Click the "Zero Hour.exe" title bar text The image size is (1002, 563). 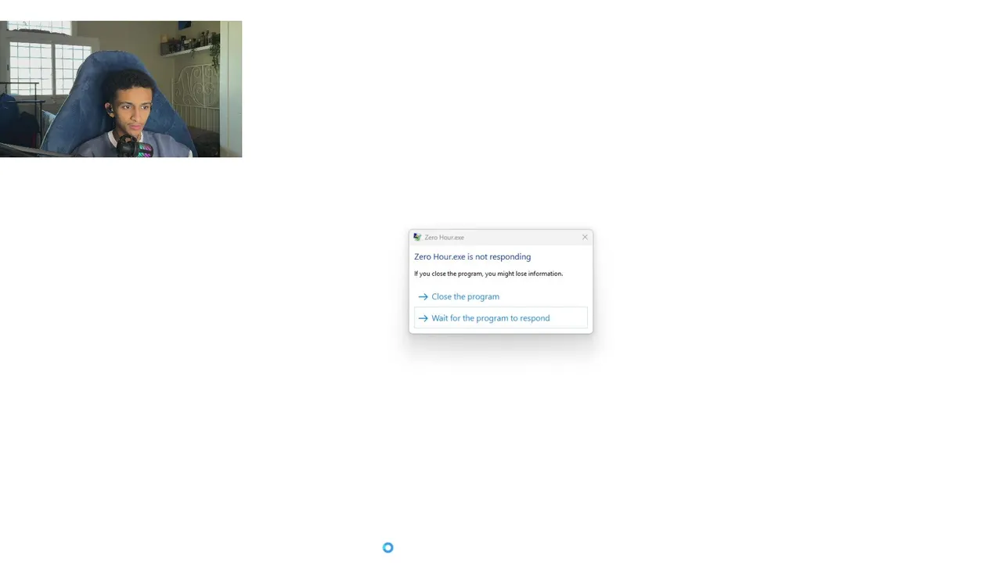[444, 237]
